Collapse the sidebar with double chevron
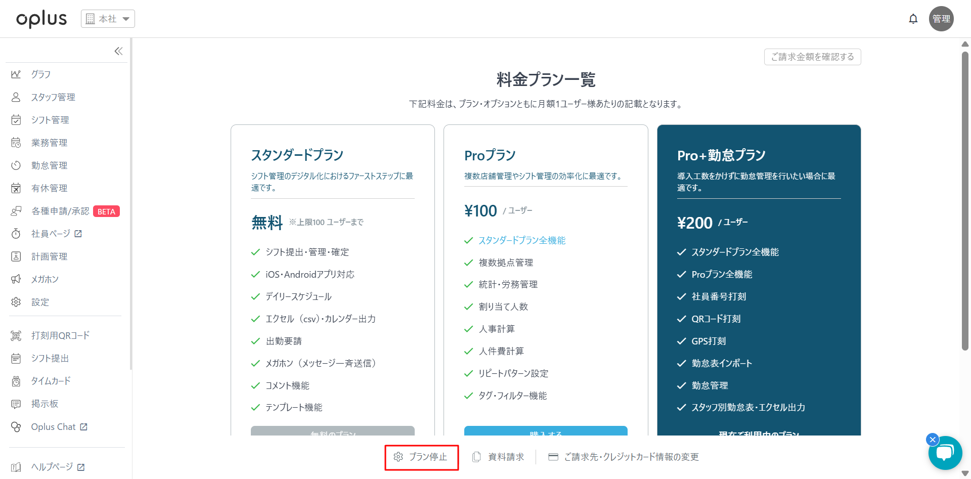The width and height of the screenshot is (971, 479). click(118, 51)
